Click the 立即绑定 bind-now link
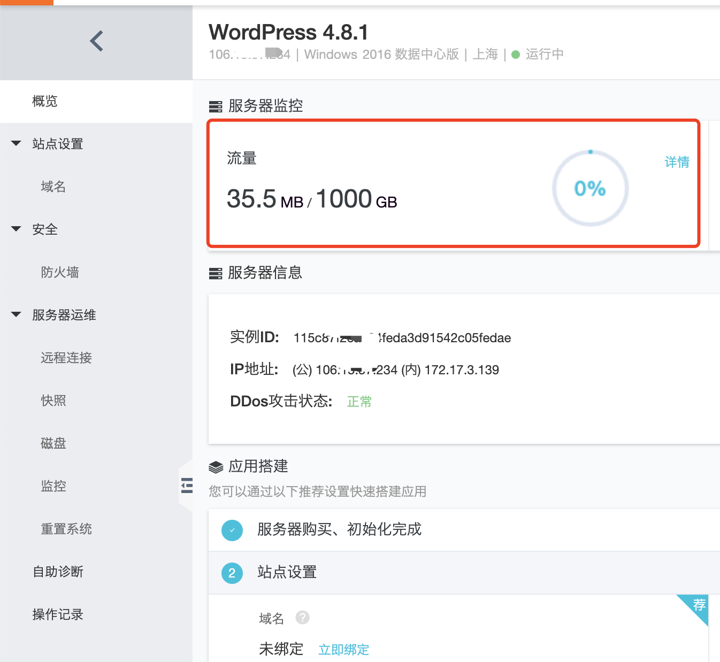 click(343, 650)
